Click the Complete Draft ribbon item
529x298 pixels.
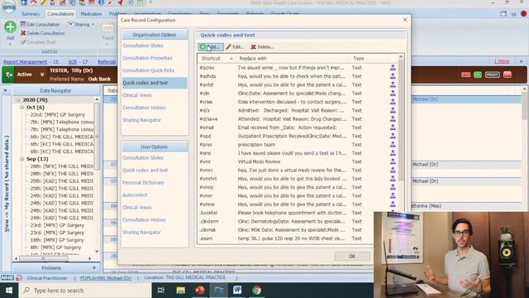(38, 42)
